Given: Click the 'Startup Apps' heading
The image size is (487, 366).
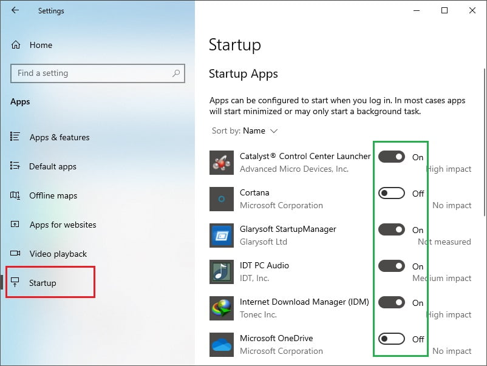Looking at the screenshot, I should point(243,74).
